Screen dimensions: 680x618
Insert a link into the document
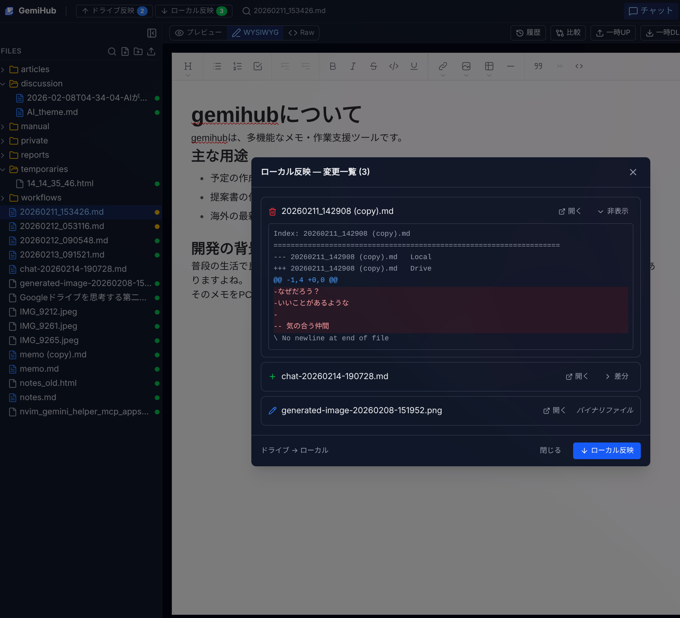pyautogui.click(x=443, y=66)
